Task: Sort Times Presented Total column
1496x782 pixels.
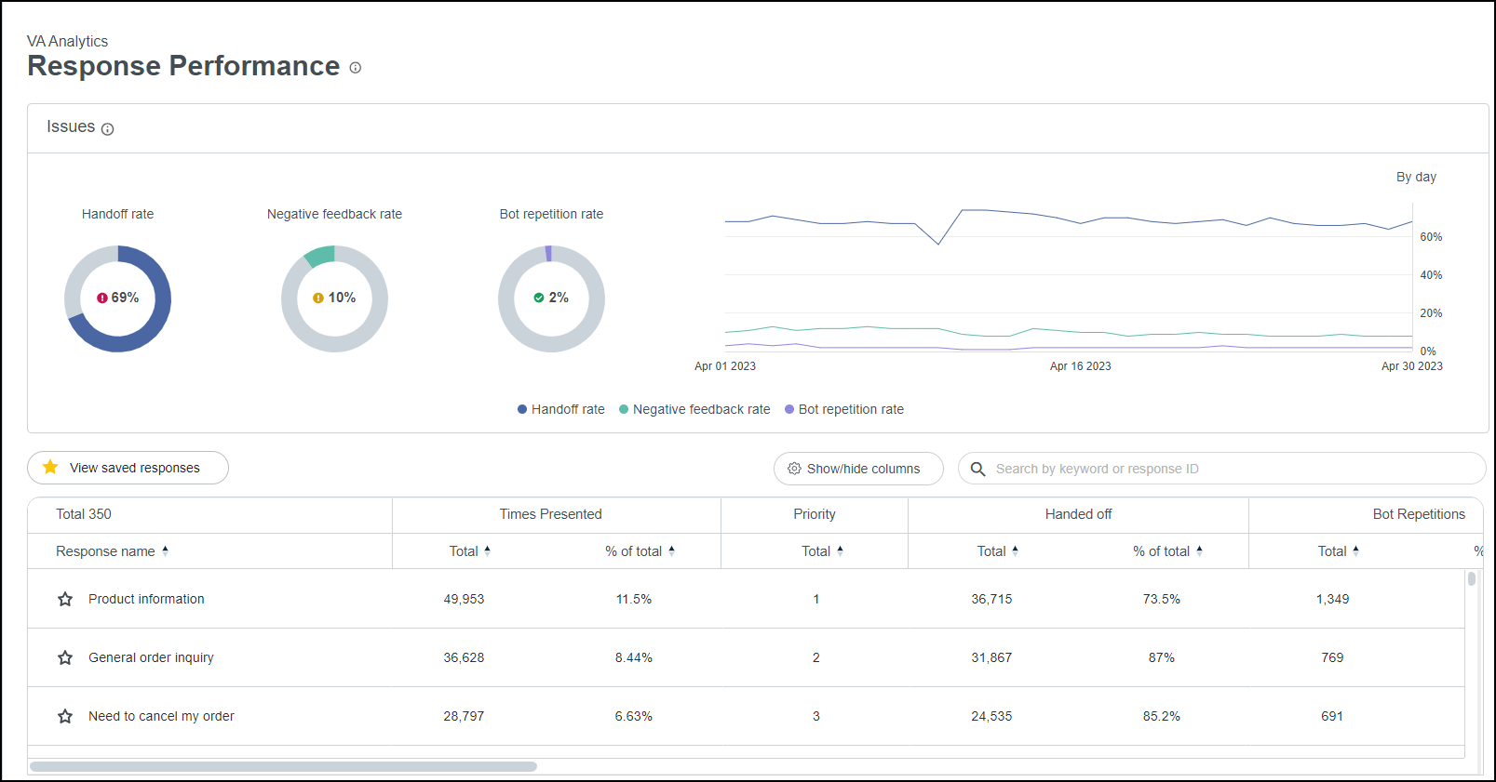Action: click(x=487, y=551)
